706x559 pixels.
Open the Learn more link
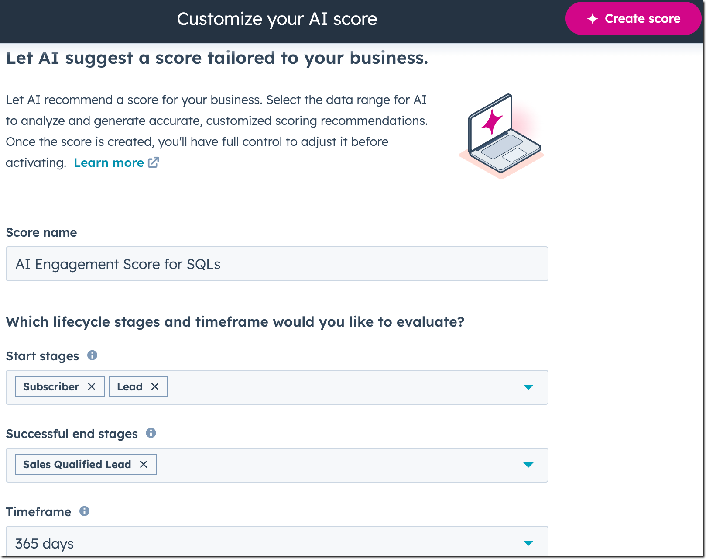[109, 162]
